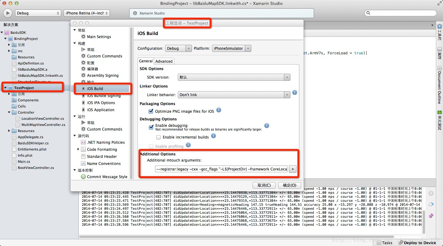Toggle Enable debugging checkbox
The width and height of the screenshot is (443, 246).
coord(151,127)
